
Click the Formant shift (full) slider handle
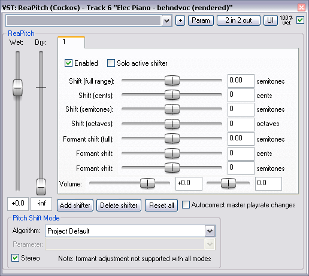(x=172, y=139)
